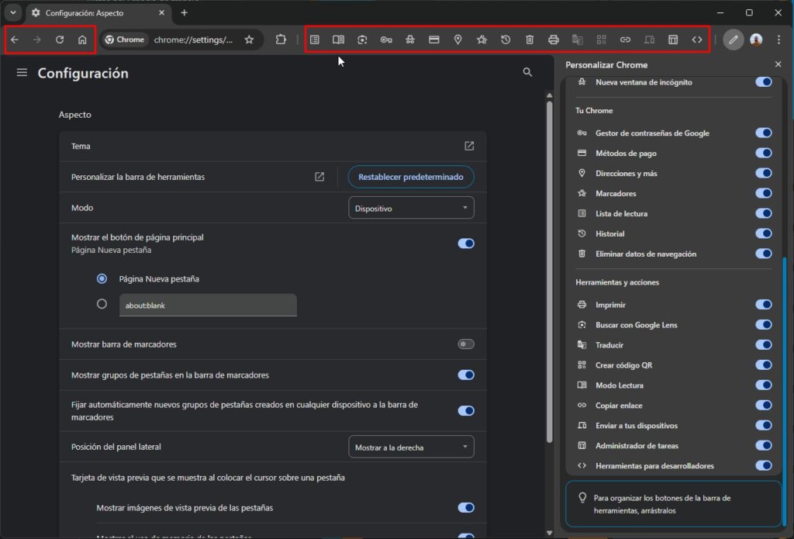Open Posición del panel lateral dropdown
The height and width of the screenshot is (539, 794).
(411, 447)
